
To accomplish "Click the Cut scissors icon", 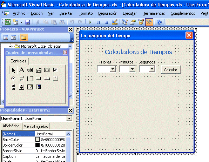I will [38, 22].
